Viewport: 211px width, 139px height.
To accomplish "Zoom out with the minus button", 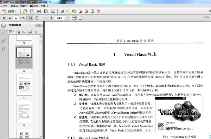I will (x=45, y=18).
